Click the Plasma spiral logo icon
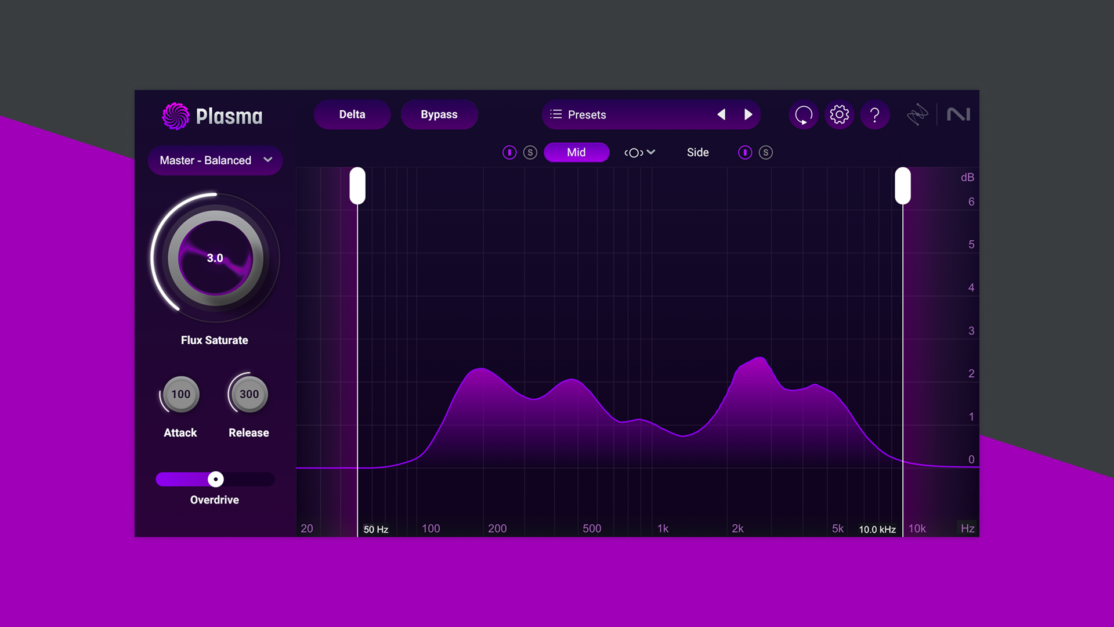The height and width of the screenshot is (627, 1114). click(175, 116)
